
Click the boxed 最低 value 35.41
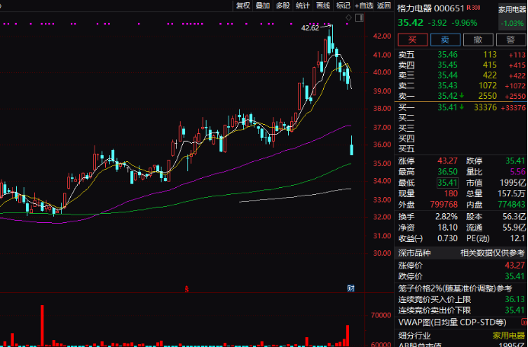coord(447,183)
